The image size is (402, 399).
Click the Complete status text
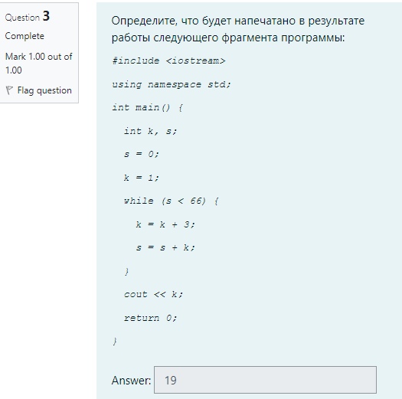pos(25,36)
